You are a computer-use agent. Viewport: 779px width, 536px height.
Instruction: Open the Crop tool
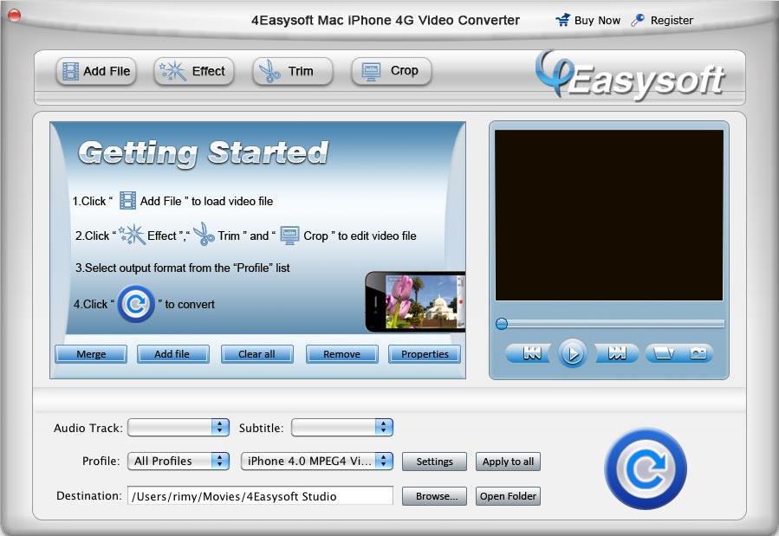pos(391,72)
